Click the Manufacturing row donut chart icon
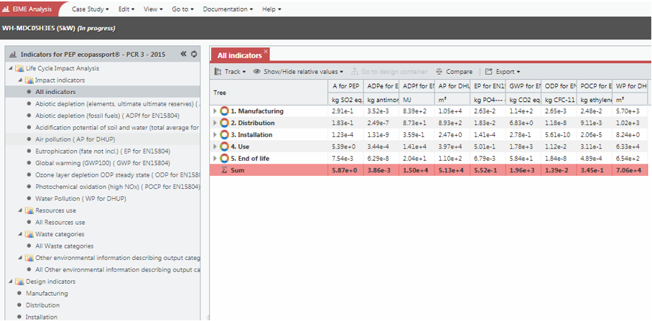Screen dimensions: 652x321 [225, 111]
